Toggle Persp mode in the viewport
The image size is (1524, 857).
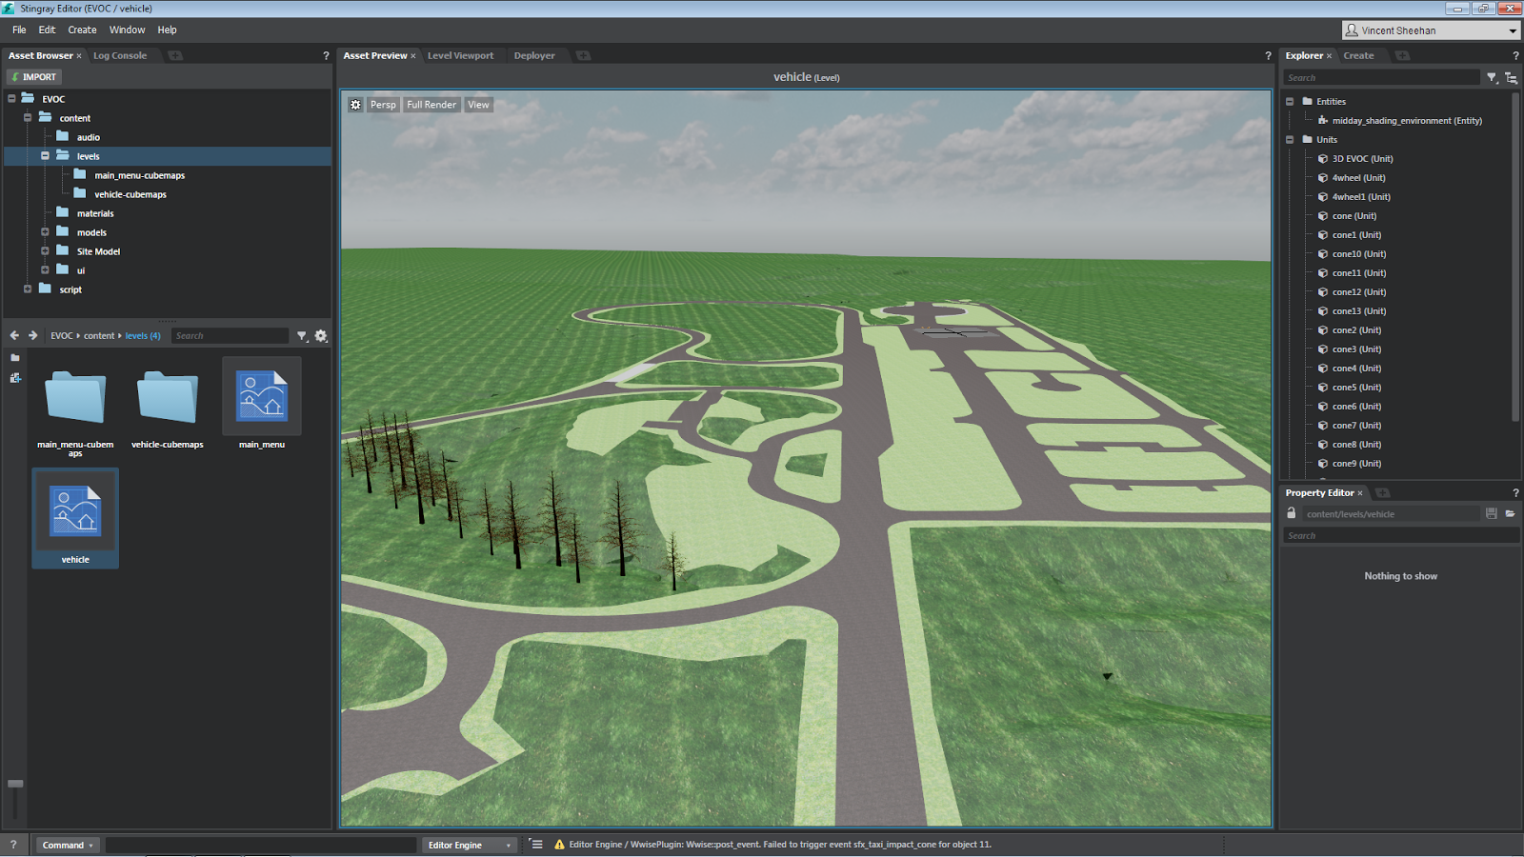pyautogui.click(x=383, y=104)
